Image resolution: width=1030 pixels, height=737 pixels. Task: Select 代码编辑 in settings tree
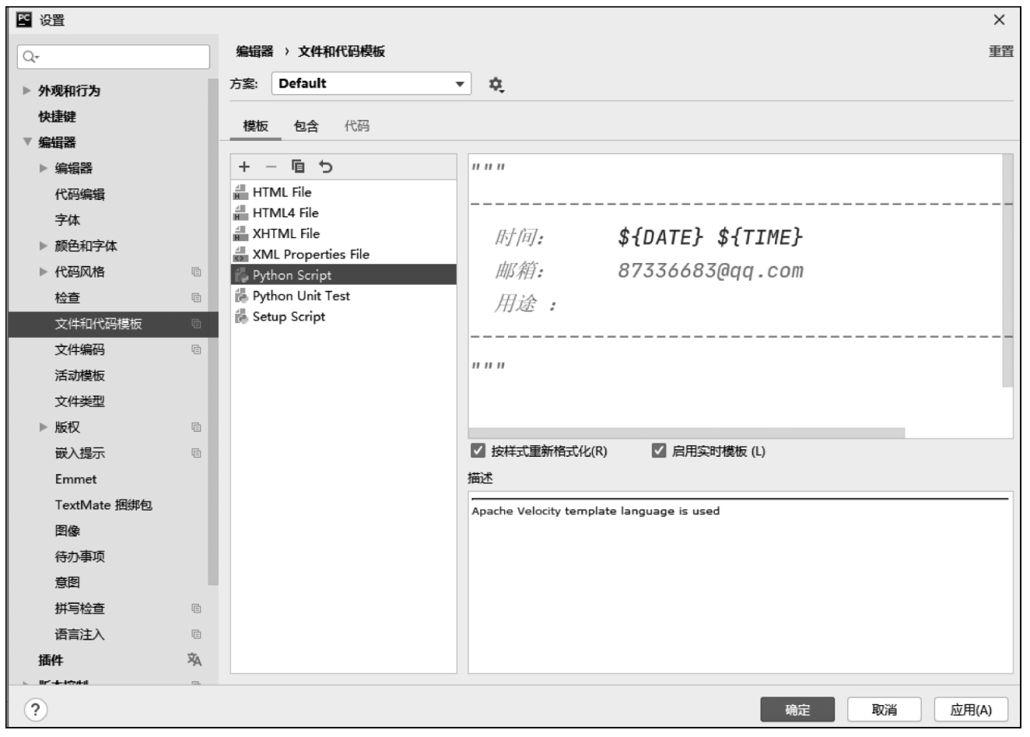tap(80, 195)
